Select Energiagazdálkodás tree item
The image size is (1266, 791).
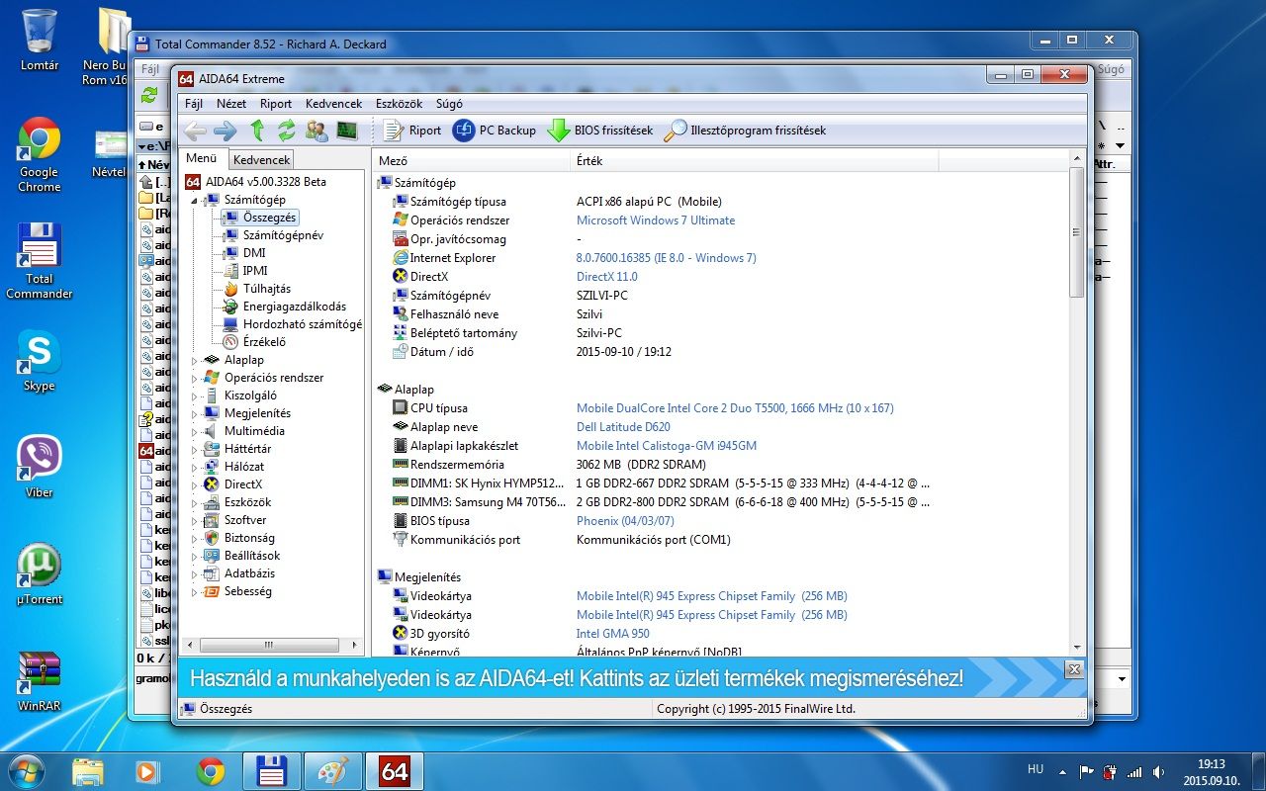295,307
